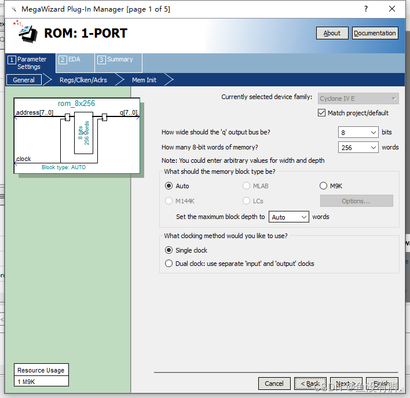Screen dimensions: 410x398
Task: Click the Options... button
Action: click(356, 201)
